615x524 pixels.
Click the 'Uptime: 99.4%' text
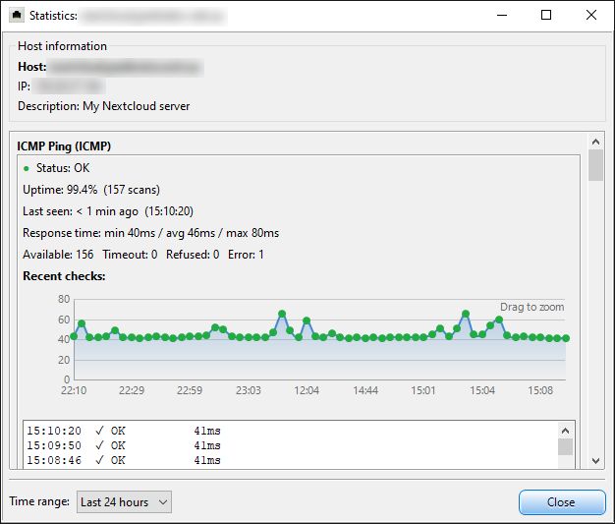pyautogui.click(x=60, y=190)
